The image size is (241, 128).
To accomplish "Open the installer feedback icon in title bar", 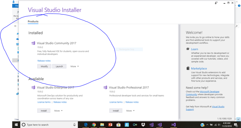I will [216, 3].
